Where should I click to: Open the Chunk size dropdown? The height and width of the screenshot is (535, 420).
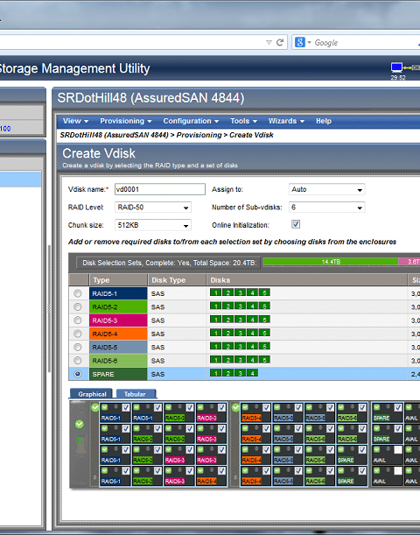point(153,225)
